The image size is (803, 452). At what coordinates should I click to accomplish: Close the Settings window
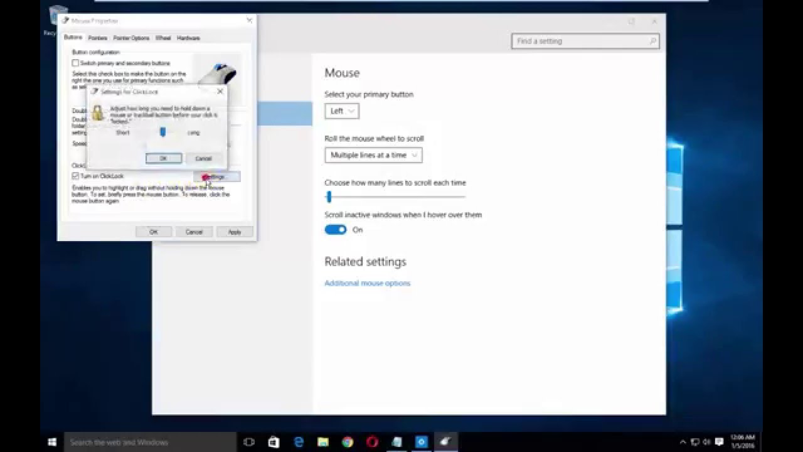coord(654,21)
